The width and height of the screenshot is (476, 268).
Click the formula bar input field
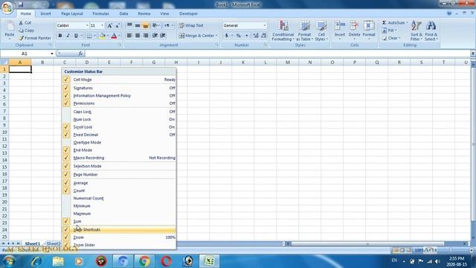click(277, 54)
